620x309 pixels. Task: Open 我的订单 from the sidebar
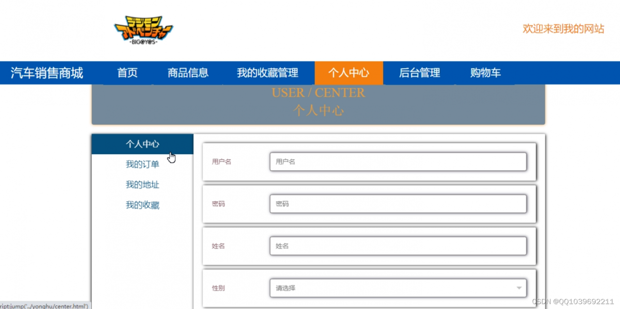[142, 164]
